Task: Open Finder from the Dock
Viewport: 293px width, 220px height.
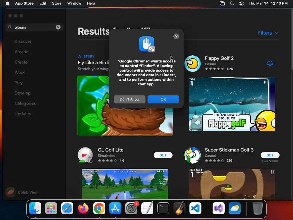Action: (x=35, y=208)
